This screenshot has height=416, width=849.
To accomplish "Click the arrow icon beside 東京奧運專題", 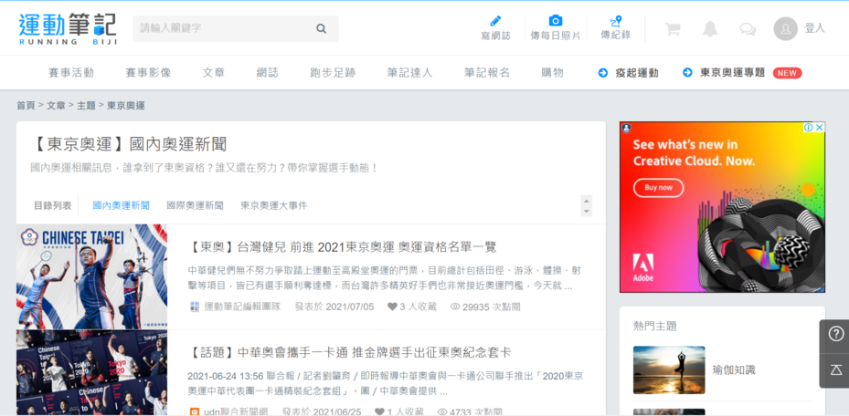I will (687, 72).
